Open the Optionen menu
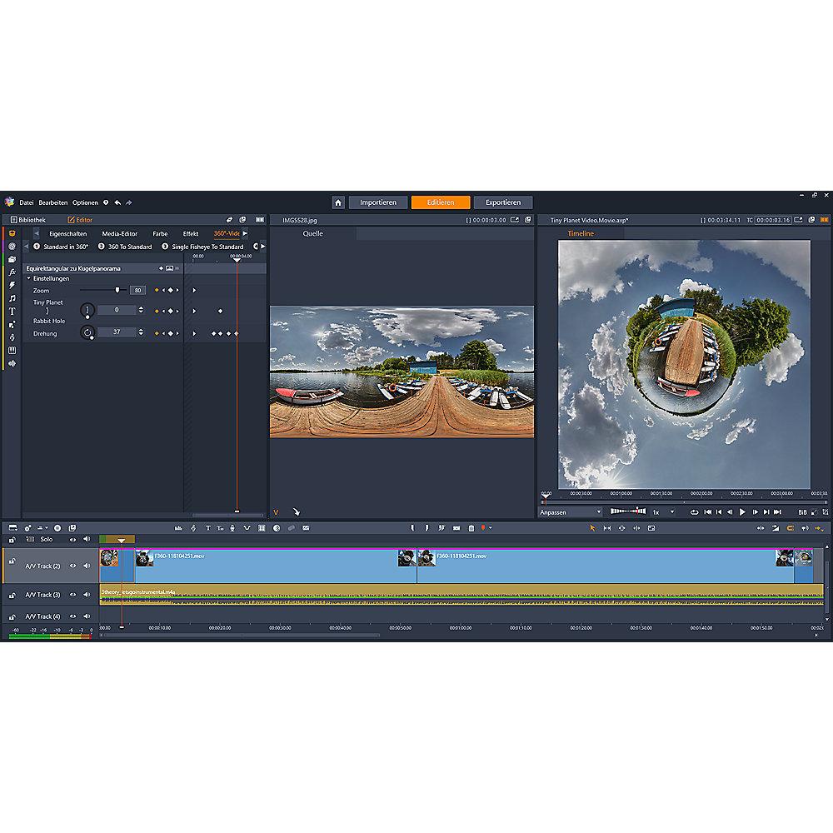This screenshot has width=833, height=833. (85, 202)
